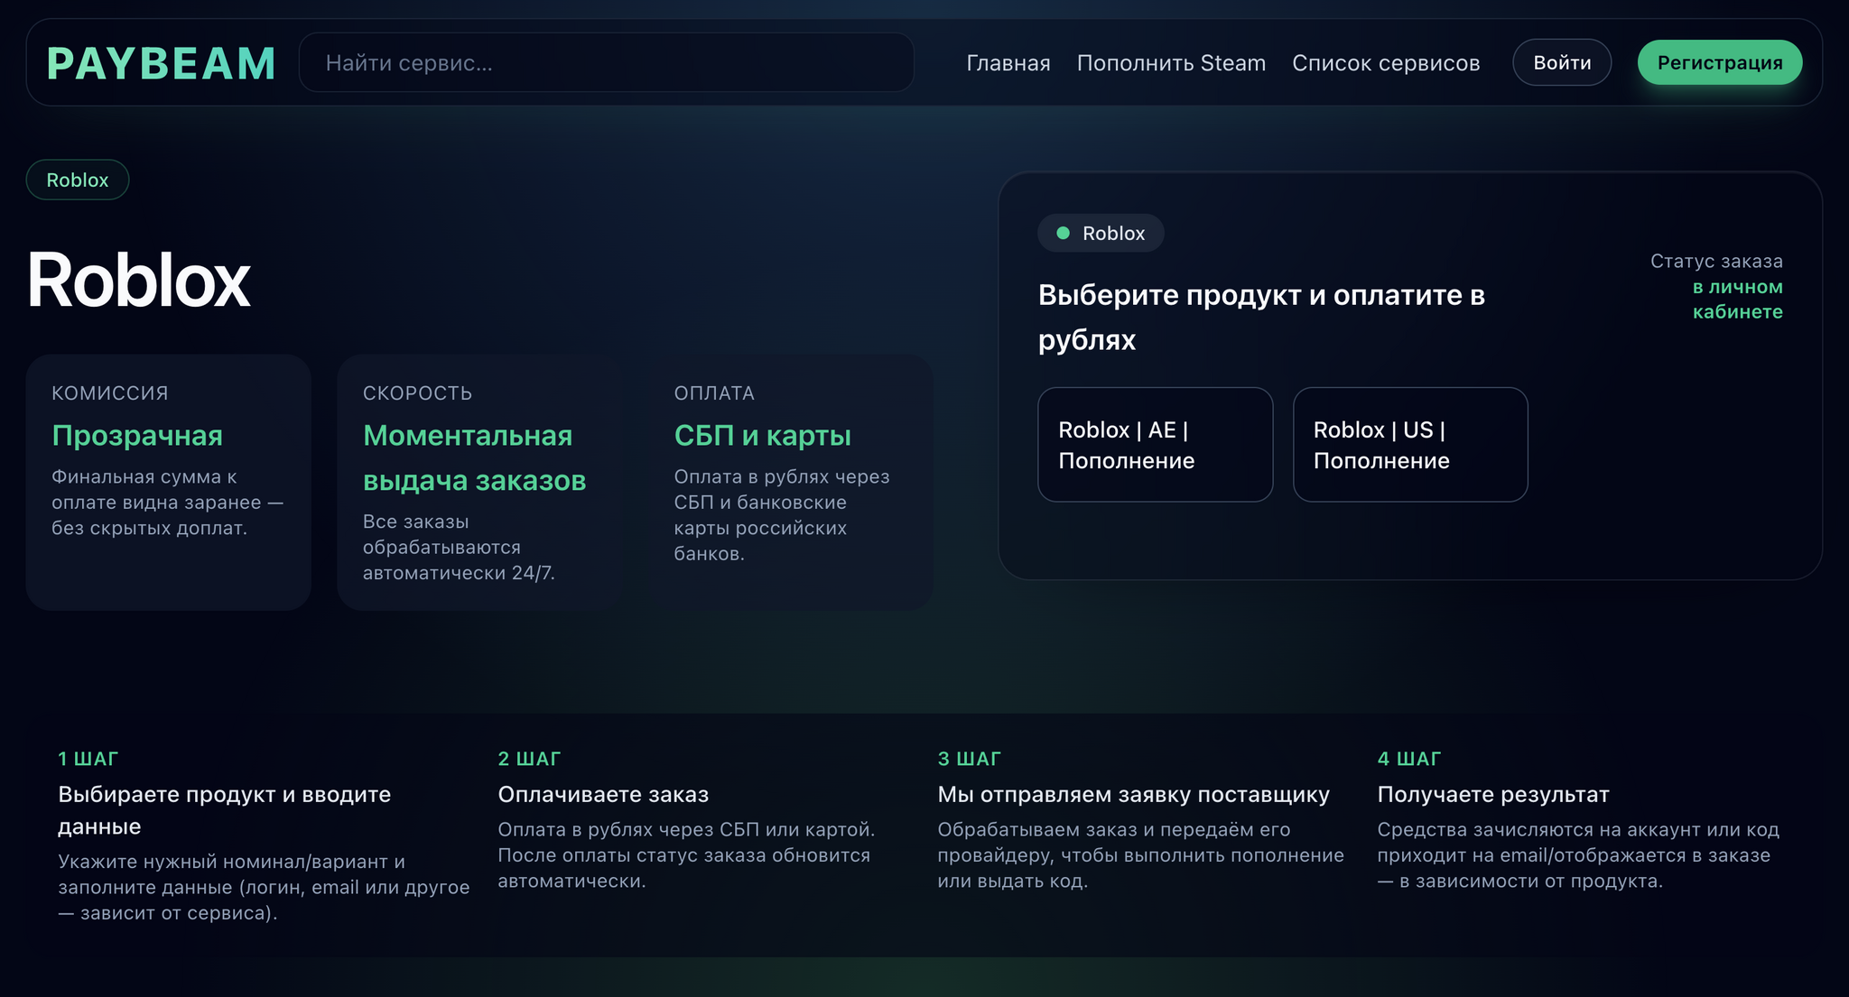1849x997 pixels.
Task: Click step 4 heading Получаете результат
Action: [x=1492, y=794]
